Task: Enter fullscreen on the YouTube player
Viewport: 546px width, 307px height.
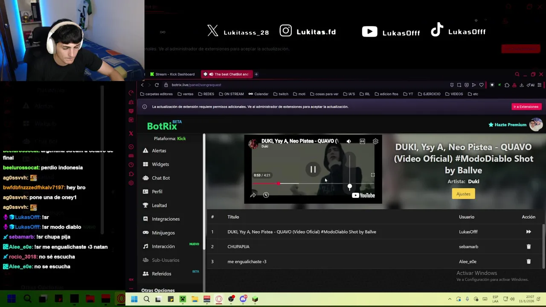Action: [373, 175]
